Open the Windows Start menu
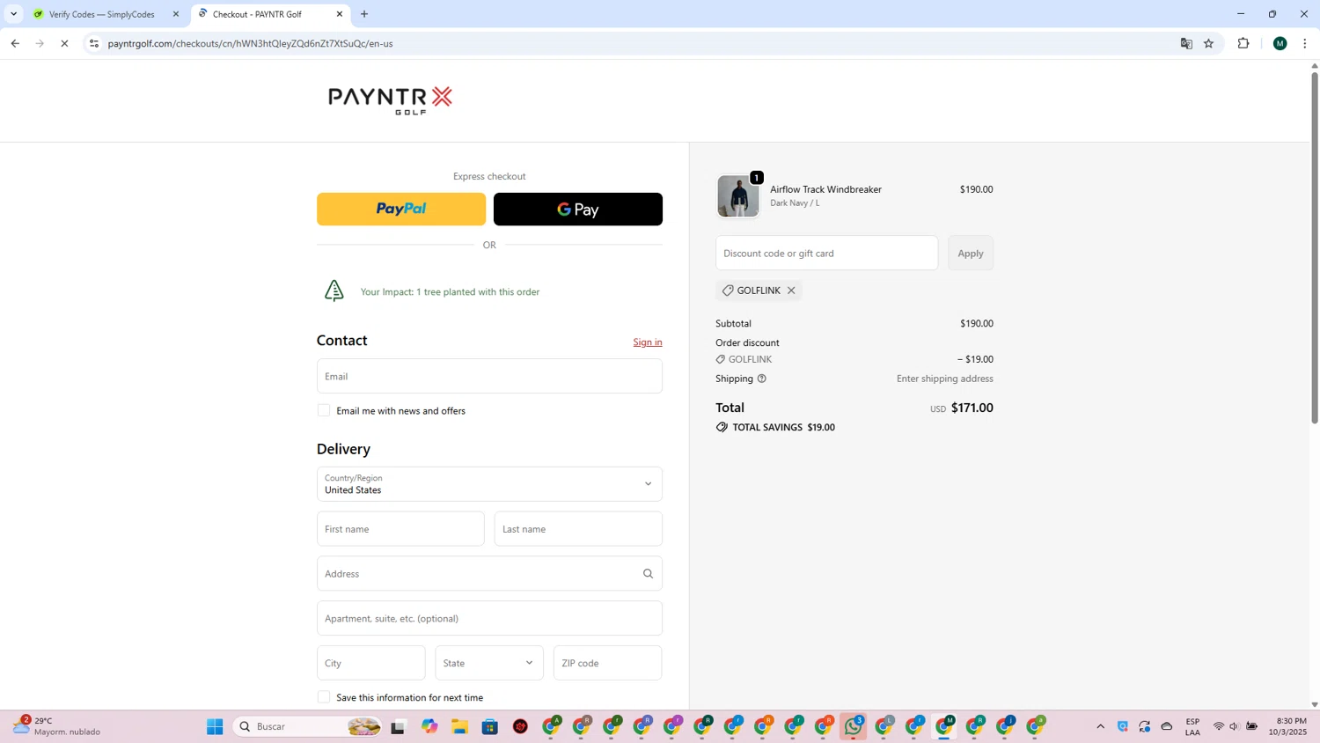The width and height of the screenshot is (1320, 743). click(x=215, y=726)
